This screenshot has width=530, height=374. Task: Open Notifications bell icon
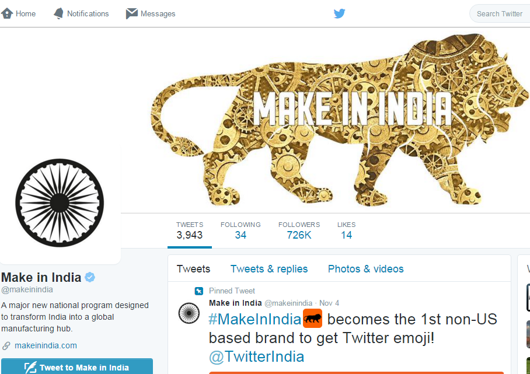[x=58, y=13]
